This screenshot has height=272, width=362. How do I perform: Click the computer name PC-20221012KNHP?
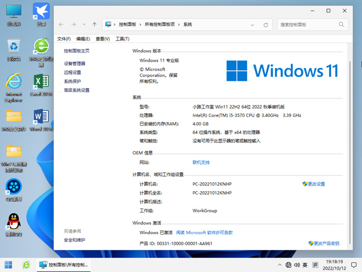click(x=212, y=184)
